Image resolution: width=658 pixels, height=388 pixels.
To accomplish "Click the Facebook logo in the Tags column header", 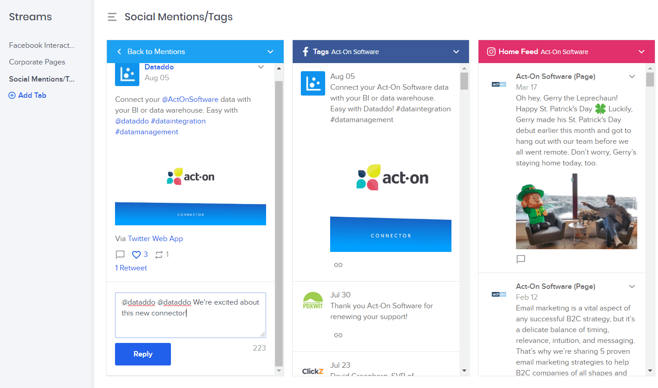I will click(305, 52).
